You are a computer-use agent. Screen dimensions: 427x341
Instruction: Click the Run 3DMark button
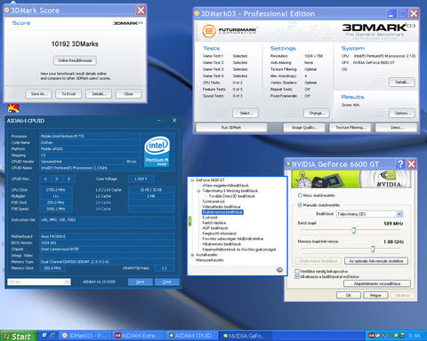(x=231, y=128)
